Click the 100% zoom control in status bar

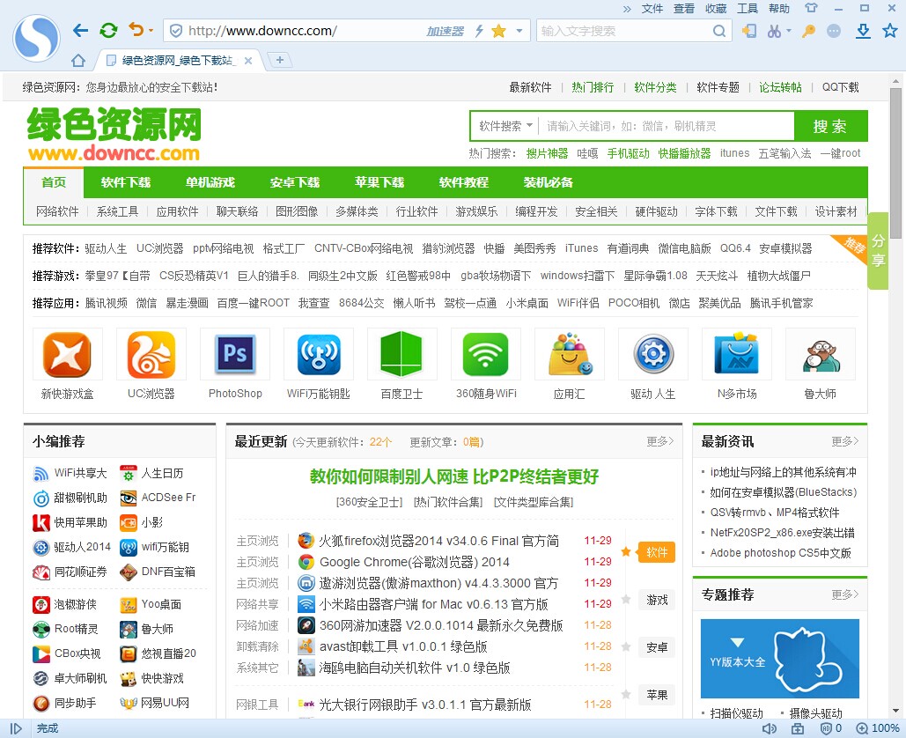coord(881,728)
